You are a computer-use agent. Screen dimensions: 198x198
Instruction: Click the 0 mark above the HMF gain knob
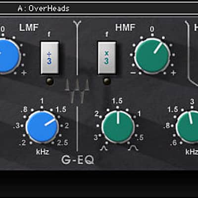[152, 29]
